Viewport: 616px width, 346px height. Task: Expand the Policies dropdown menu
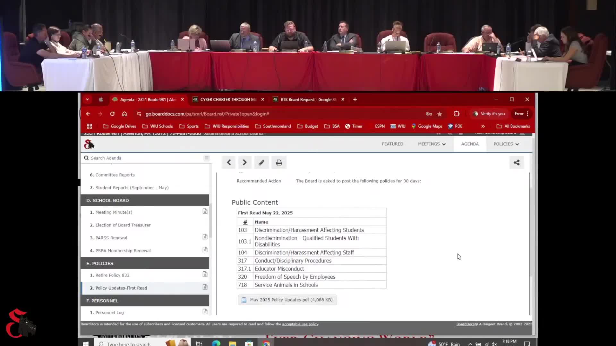(506, 144)
